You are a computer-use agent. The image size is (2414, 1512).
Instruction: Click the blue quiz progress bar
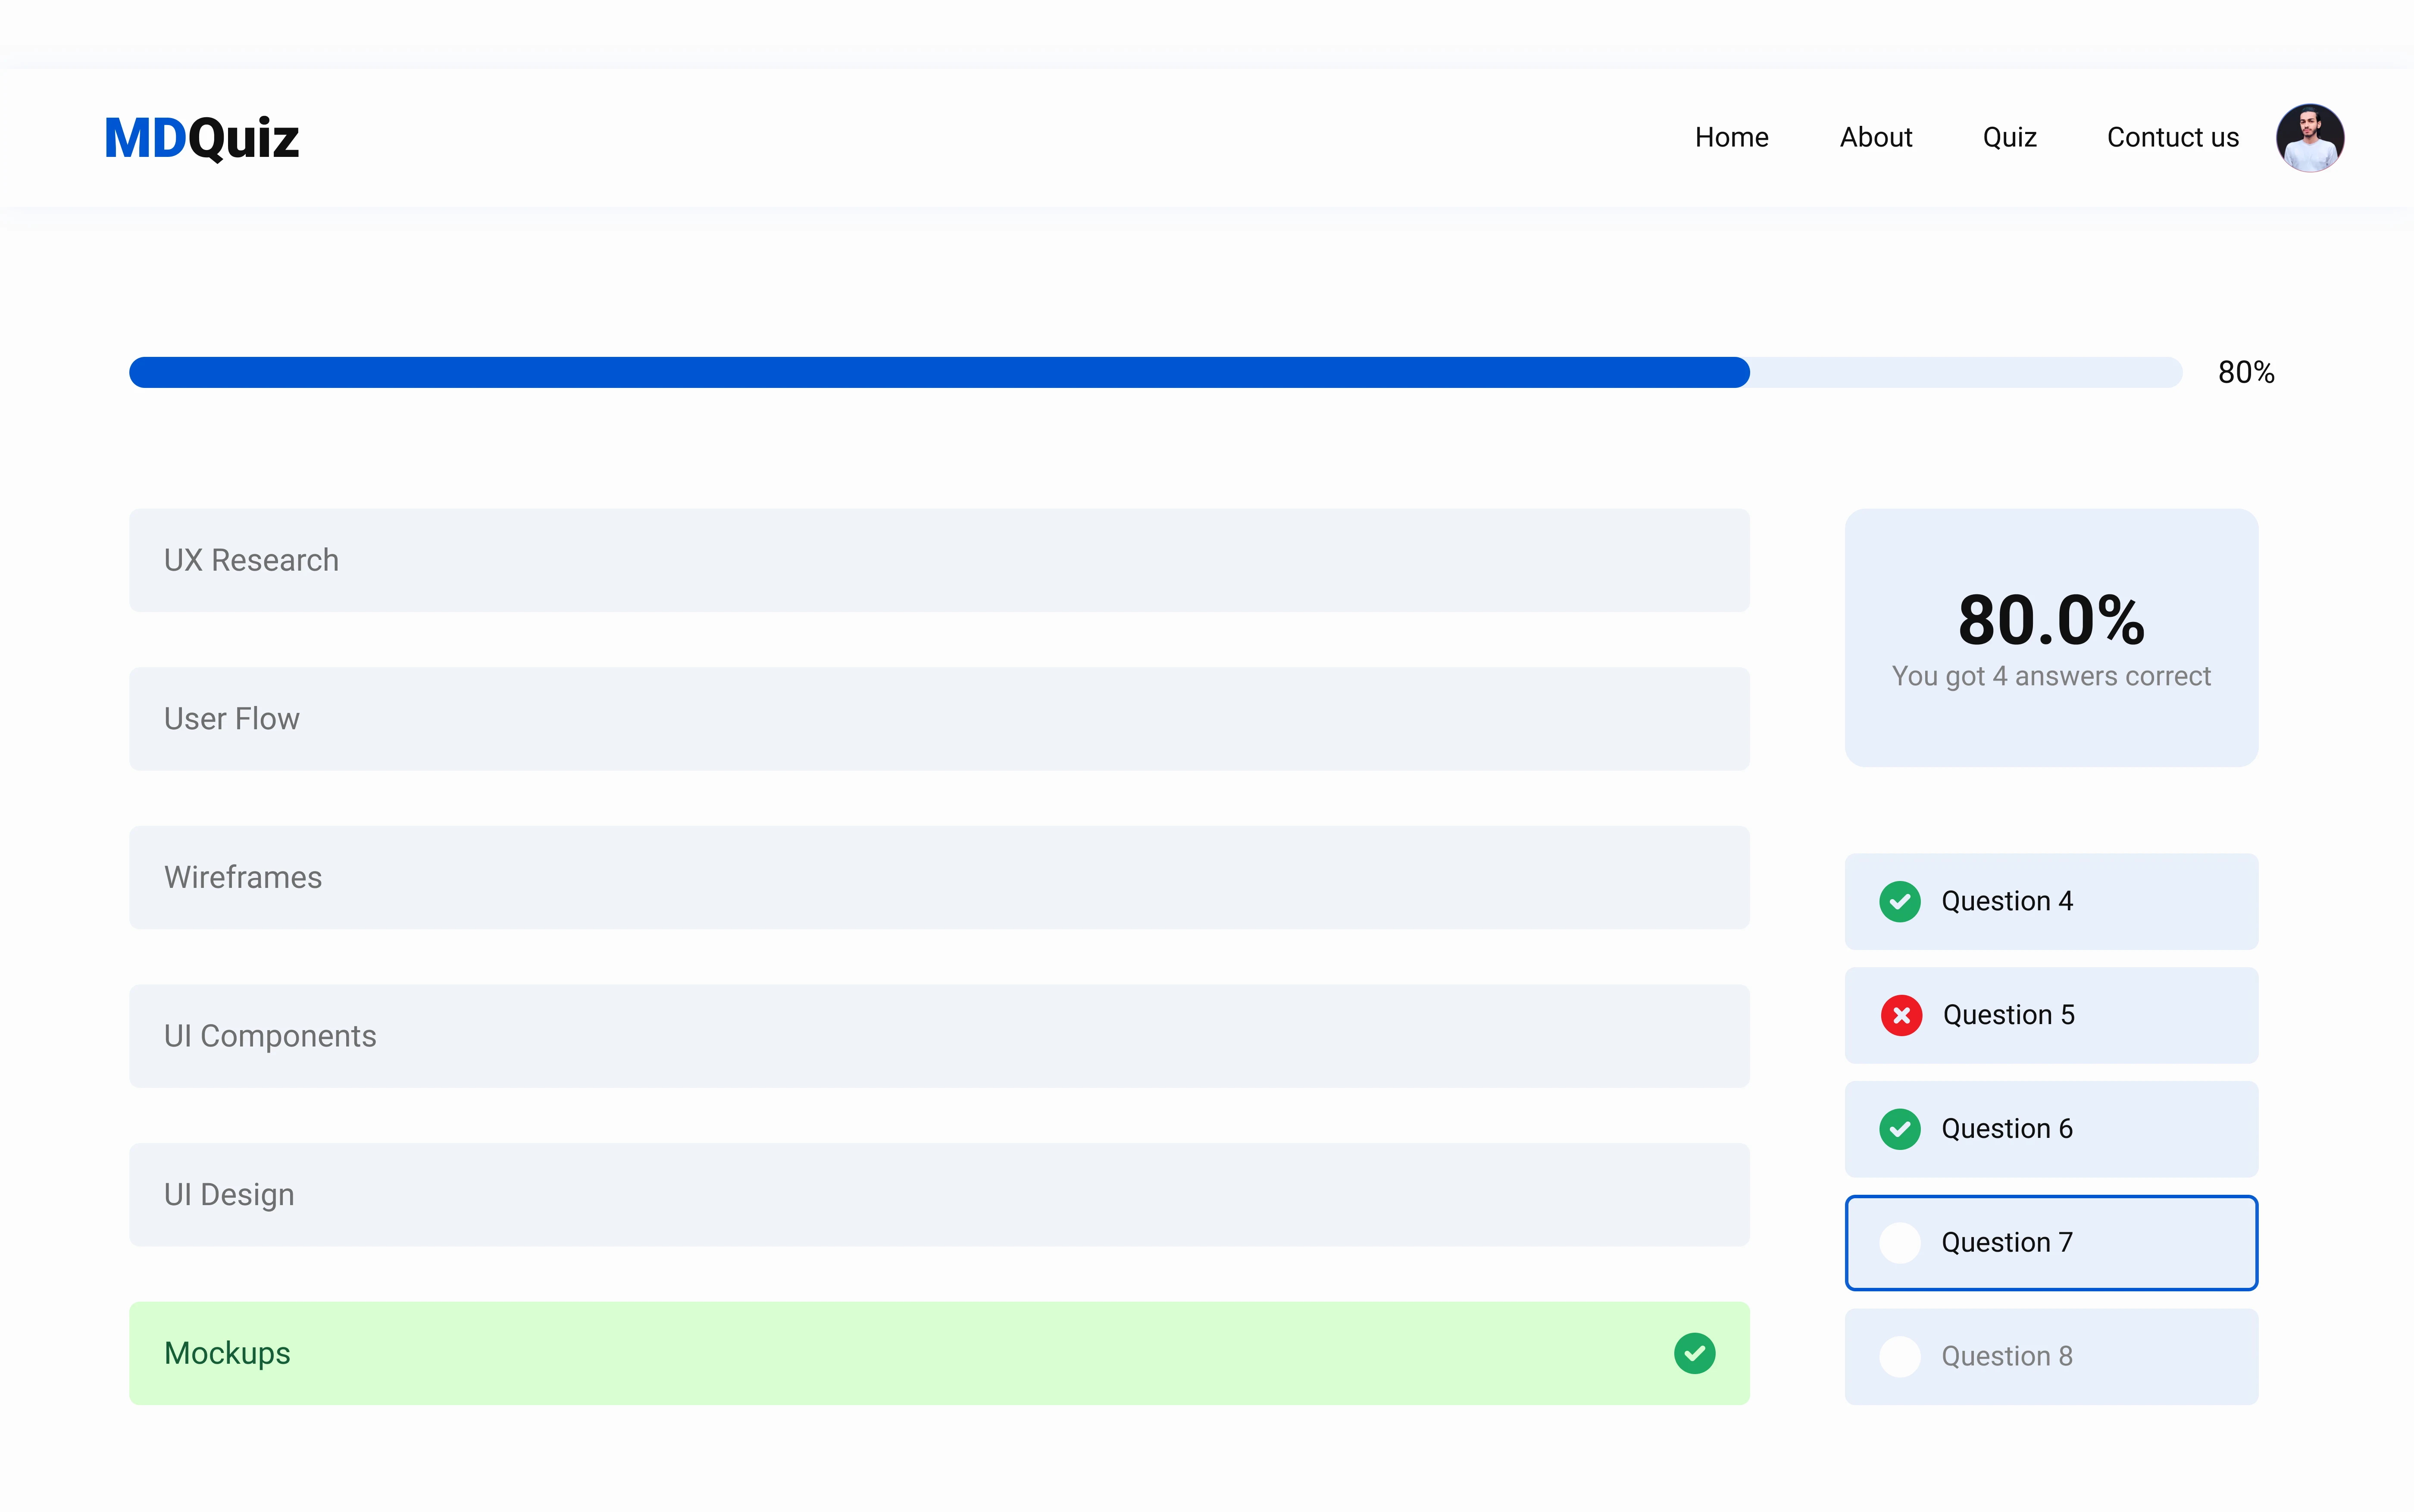[x=938, y=372]
